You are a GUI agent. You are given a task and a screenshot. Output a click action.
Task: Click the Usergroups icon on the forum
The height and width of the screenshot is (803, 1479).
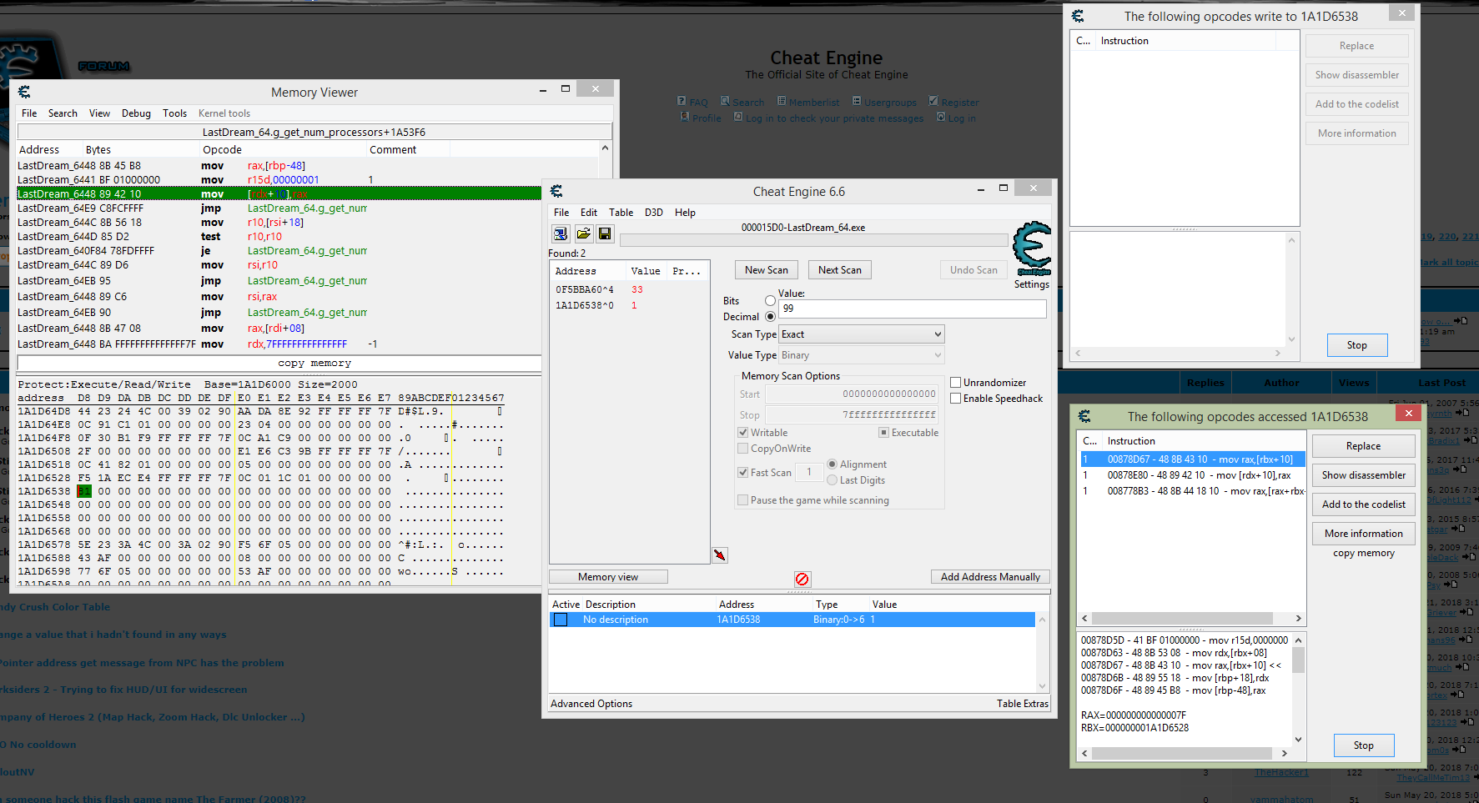pyautogui.click(x=857, y=101)
